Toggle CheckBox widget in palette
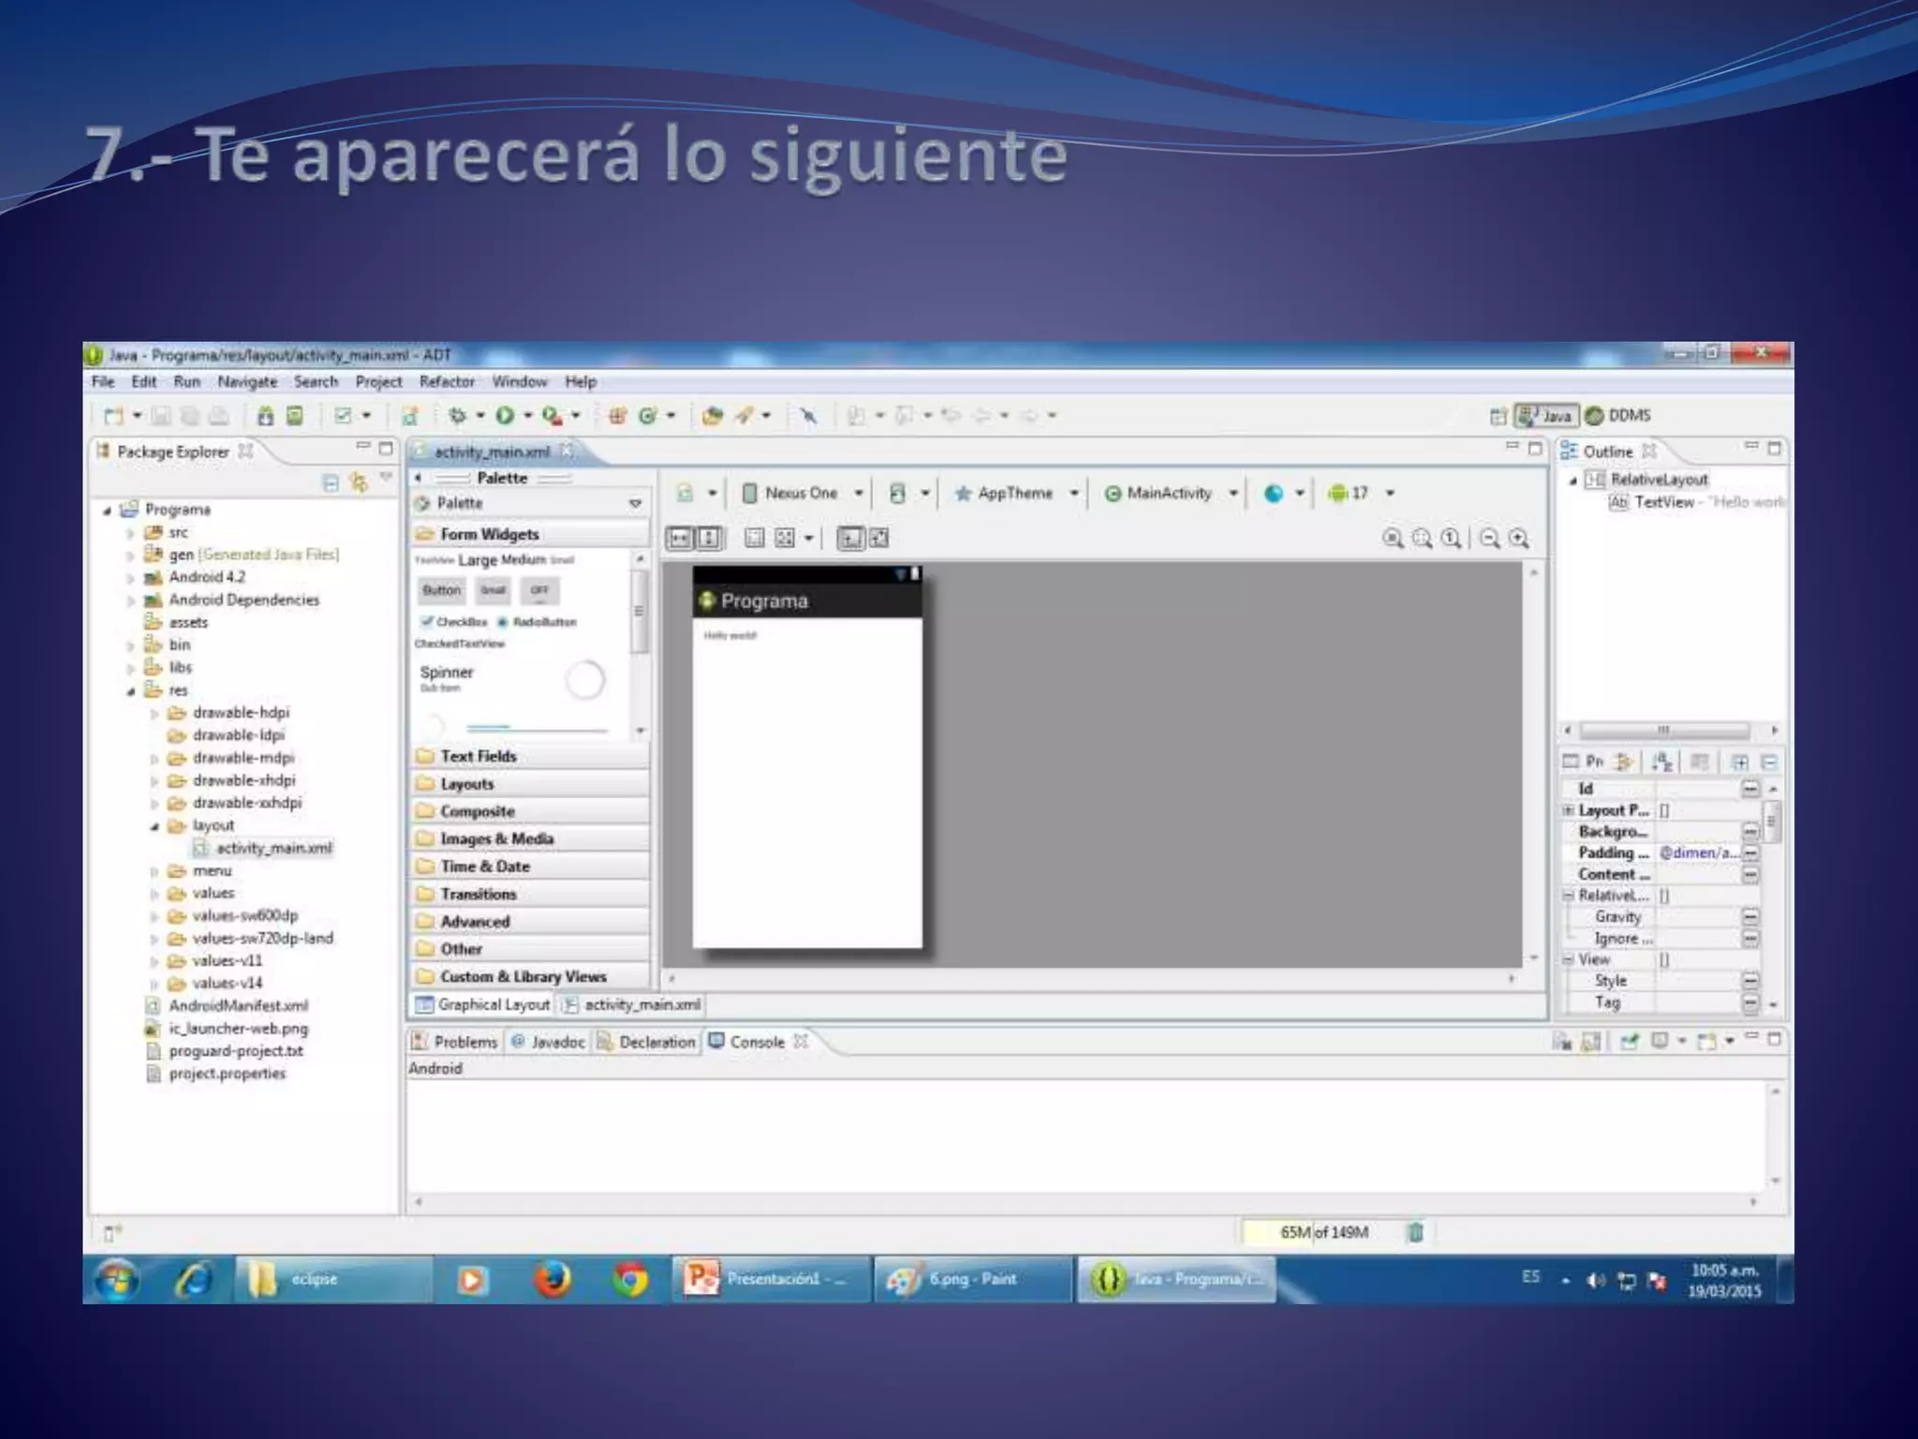 pos(454,622)
